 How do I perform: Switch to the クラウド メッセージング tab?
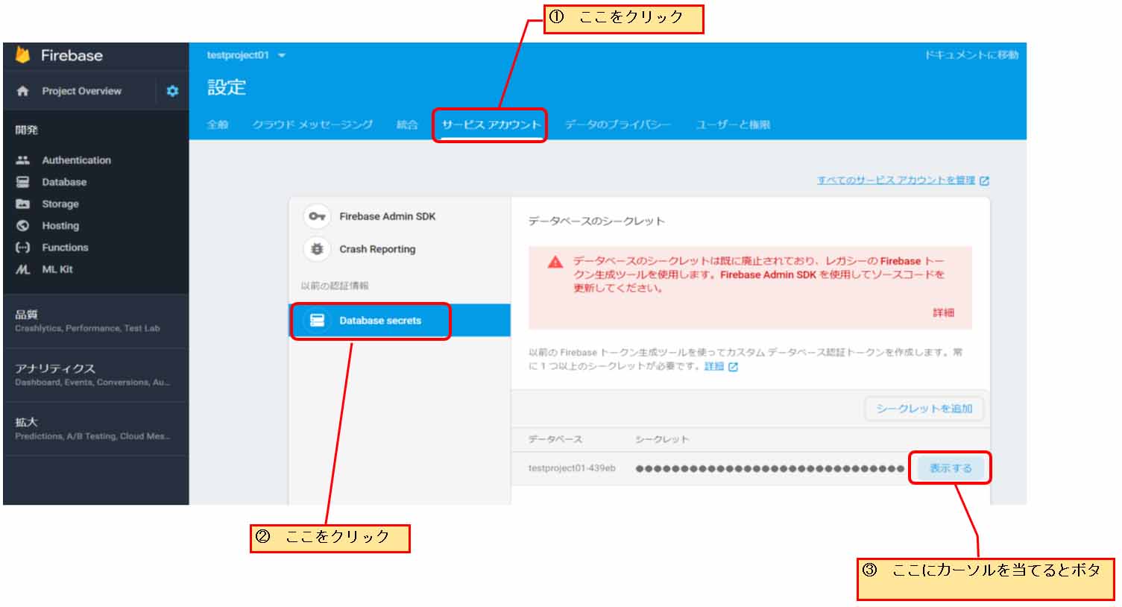point(312,125)
